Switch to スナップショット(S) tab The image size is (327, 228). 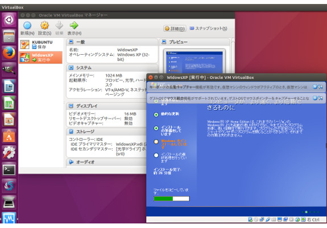208,28
